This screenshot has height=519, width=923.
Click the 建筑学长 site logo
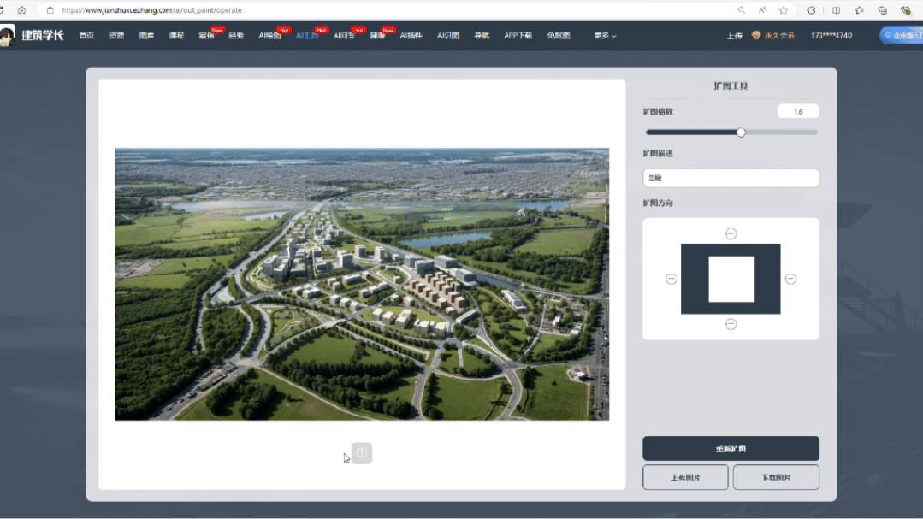coord(32,35)
